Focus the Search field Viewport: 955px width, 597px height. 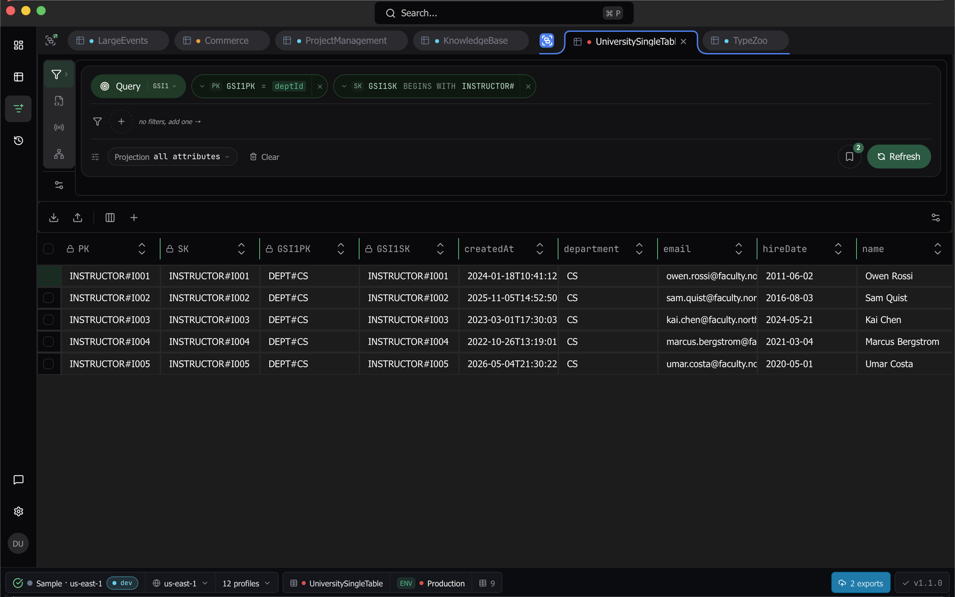click(504, 13)
